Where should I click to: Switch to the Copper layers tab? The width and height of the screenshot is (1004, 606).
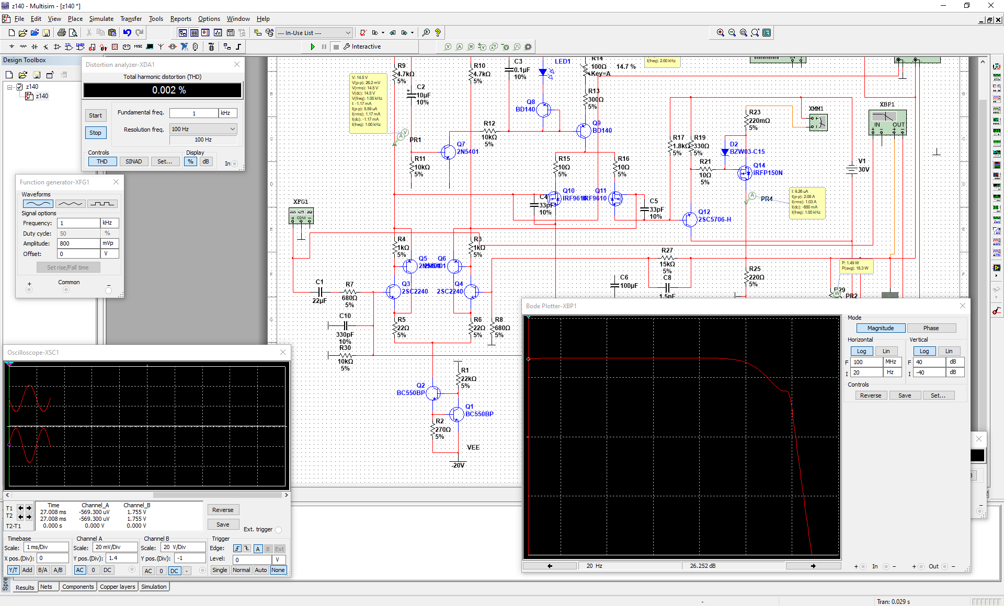click(x=117, y=587)
